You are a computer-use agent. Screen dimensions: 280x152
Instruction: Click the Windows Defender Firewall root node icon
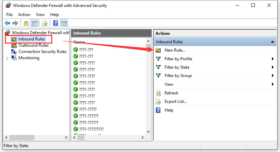tap(8, 33)
